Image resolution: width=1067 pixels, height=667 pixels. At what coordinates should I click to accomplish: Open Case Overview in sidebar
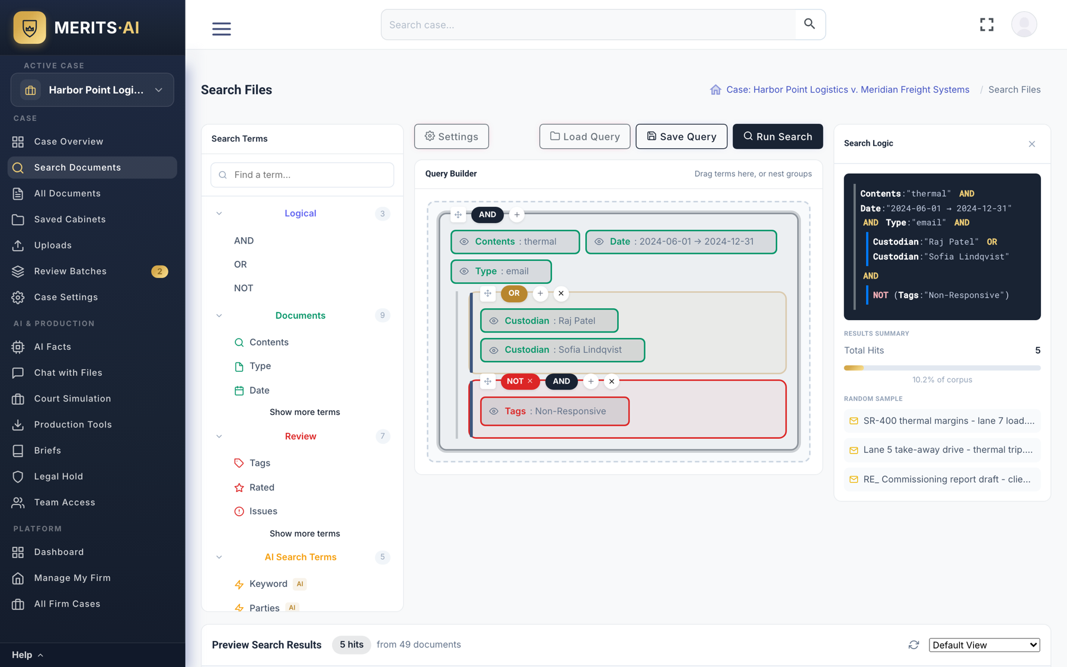click(92, 142)
